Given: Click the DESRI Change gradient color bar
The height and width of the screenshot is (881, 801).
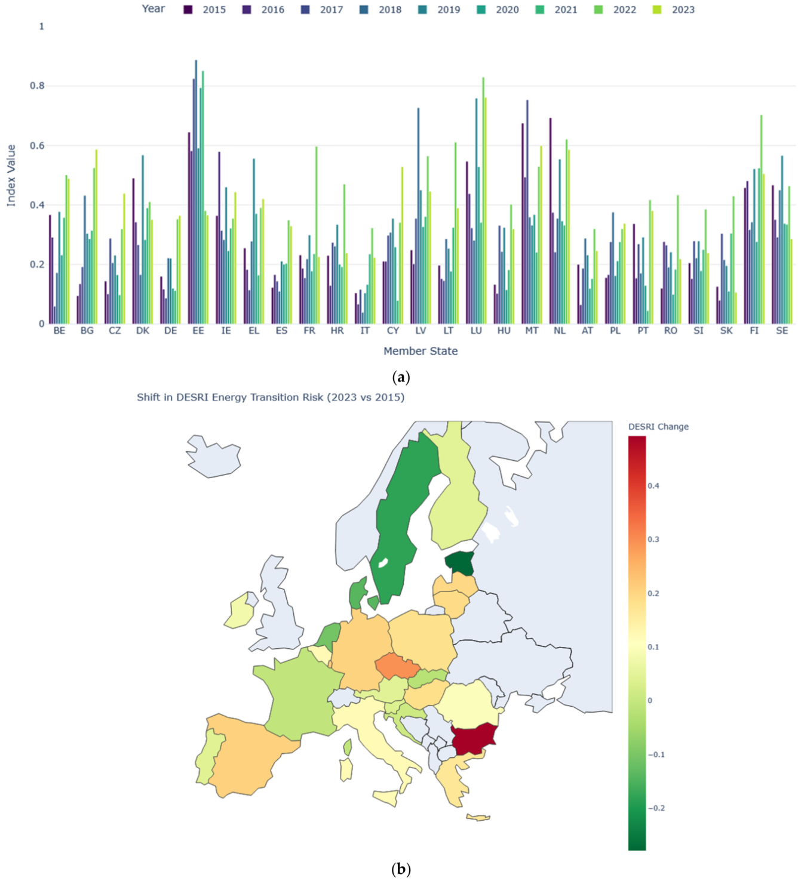Looking at the screenshot, I should pyautogui.click(x=637, y=643).
